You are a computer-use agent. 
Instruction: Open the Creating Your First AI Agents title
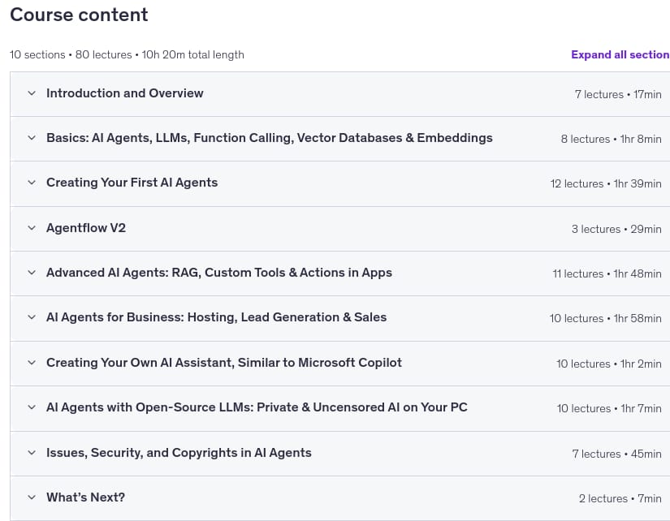132,183
